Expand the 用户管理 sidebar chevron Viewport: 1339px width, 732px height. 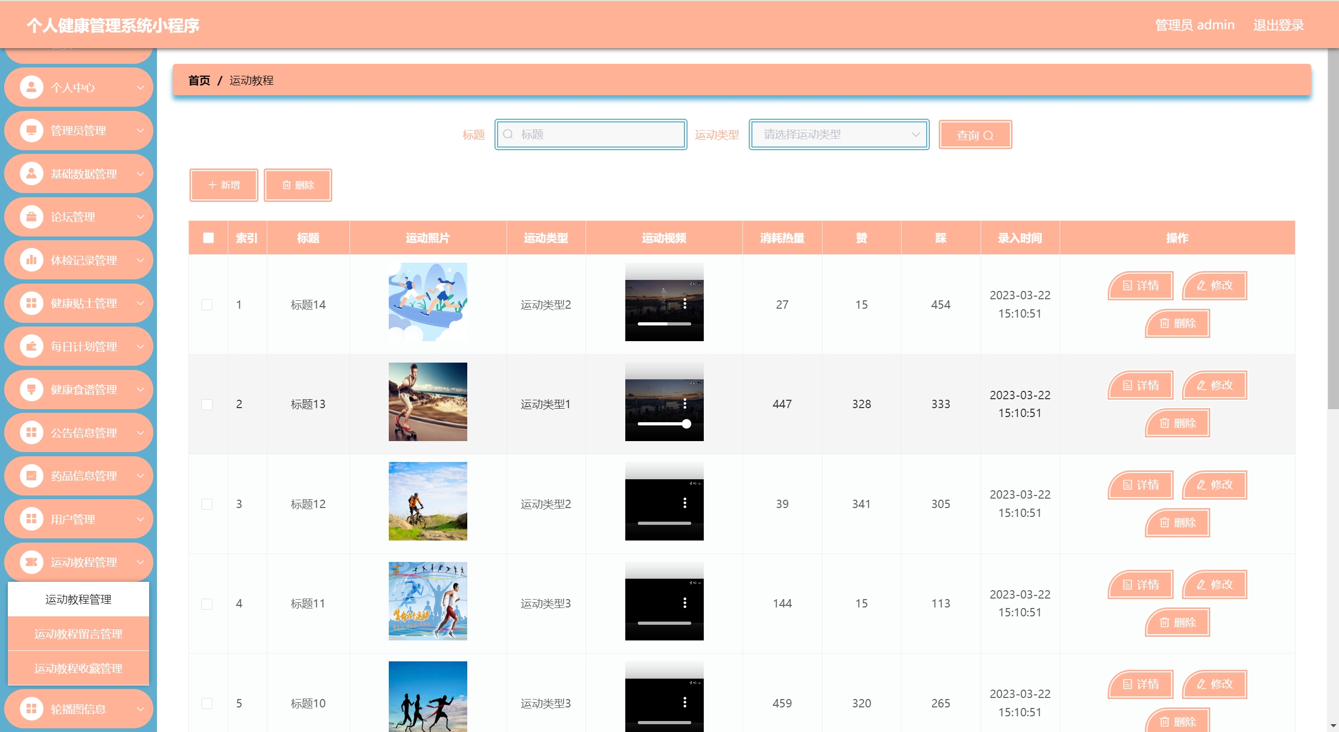140,519
